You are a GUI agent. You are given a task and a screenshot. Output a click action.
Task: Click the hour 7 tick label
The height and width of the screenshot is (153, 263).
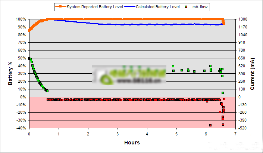[235, 134]
